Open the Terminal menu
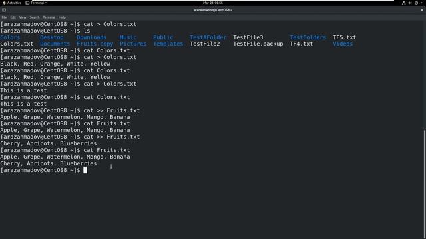The image size is (426, 239). (49, 17)
